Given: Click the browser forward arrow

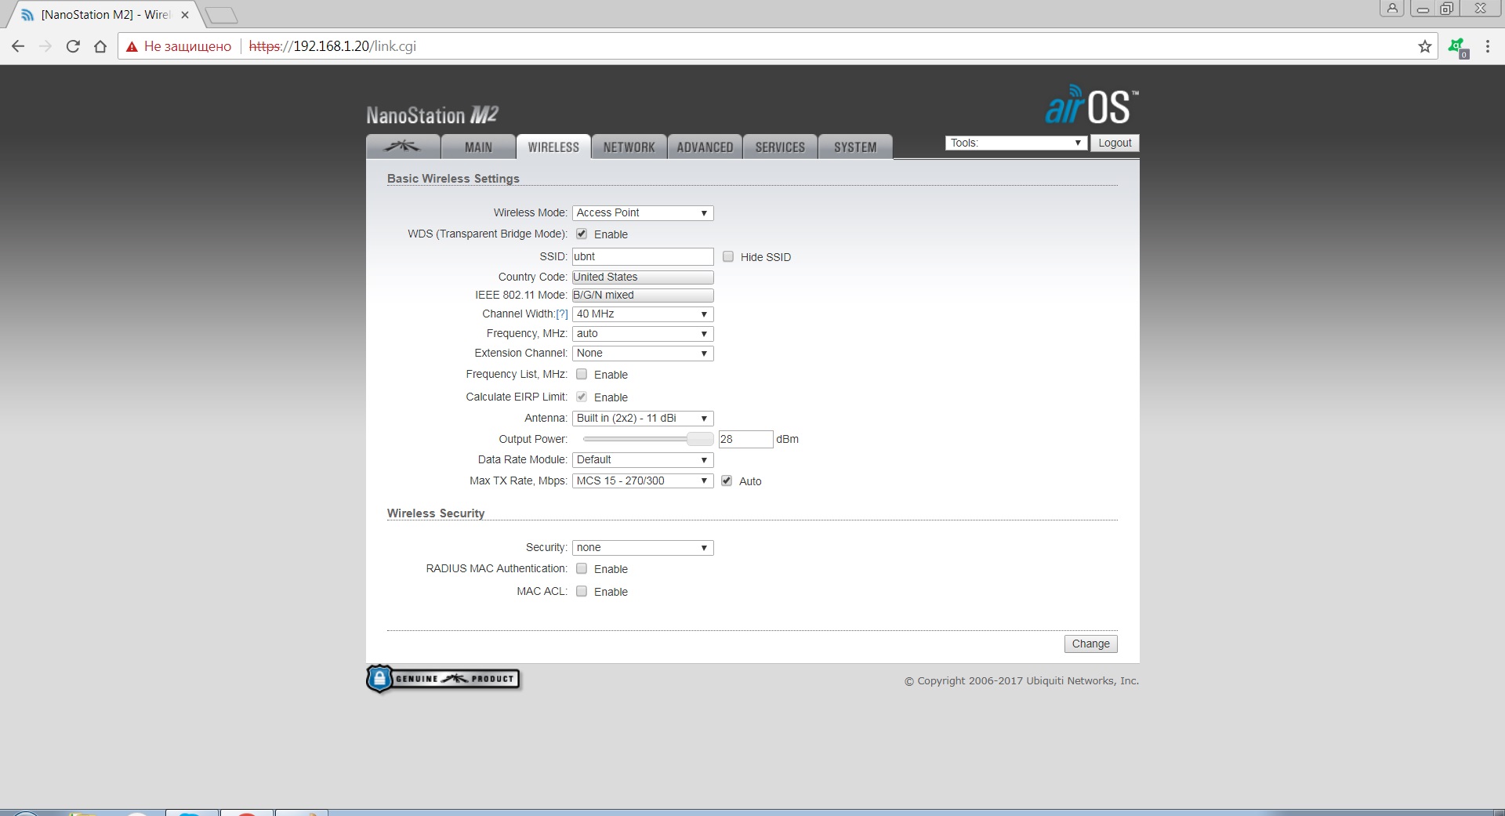Looking at the screenshot, I should point(45,46).
